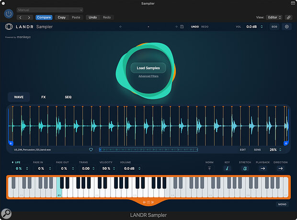Adjust the FADE OUT stepper arrows

pos(73,168)
